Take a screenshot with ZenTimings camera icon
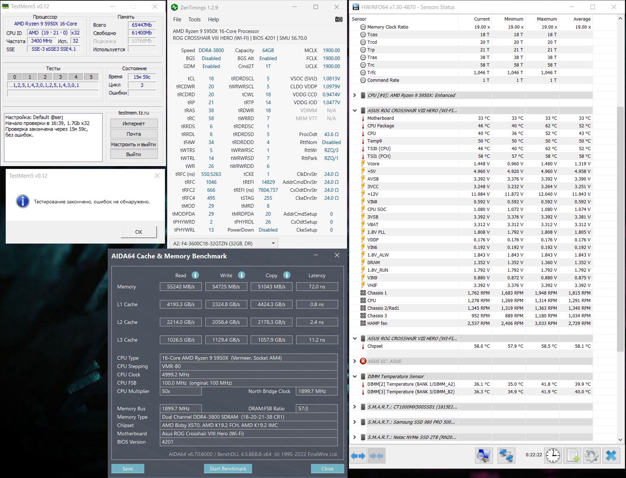 [339, 19]
